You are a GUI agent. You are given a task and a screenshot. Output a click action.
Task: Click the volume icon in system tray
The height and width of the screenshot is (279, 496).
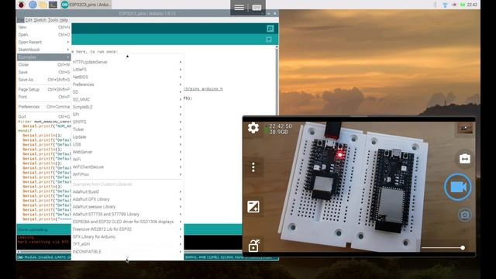(x=454, y=5)
